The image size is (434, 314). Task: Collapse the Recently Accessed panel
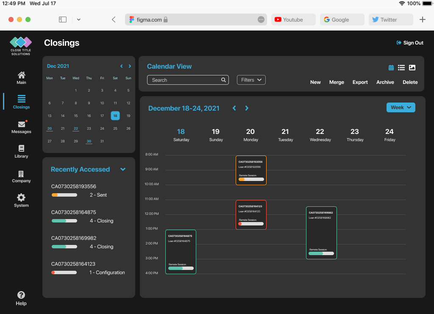click(x=123, y=170)
